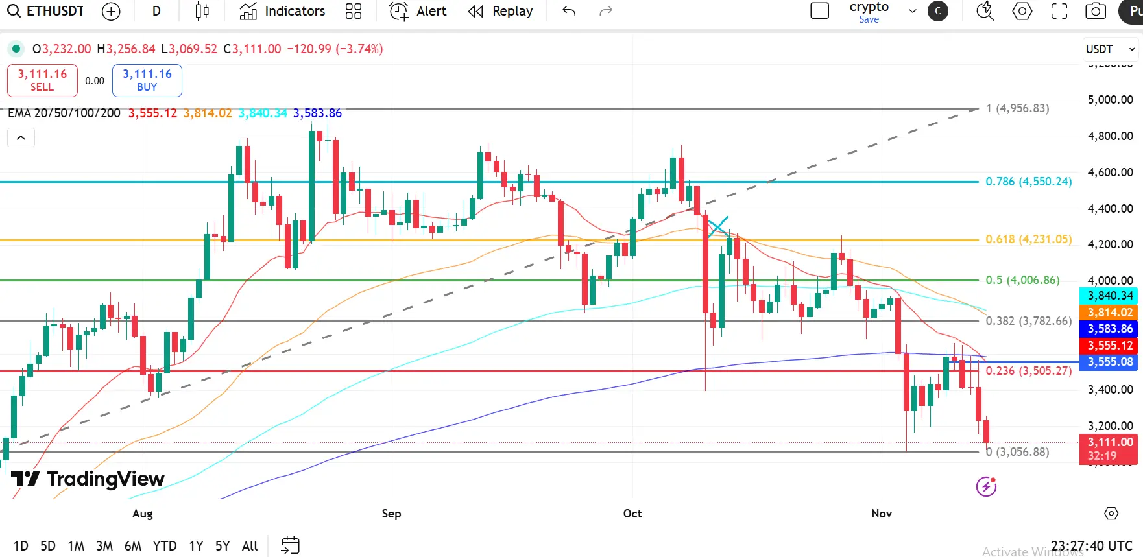Click the 23:27:40 UTC timezone clock
1143x557 pixels.
tap(1092, 546)
